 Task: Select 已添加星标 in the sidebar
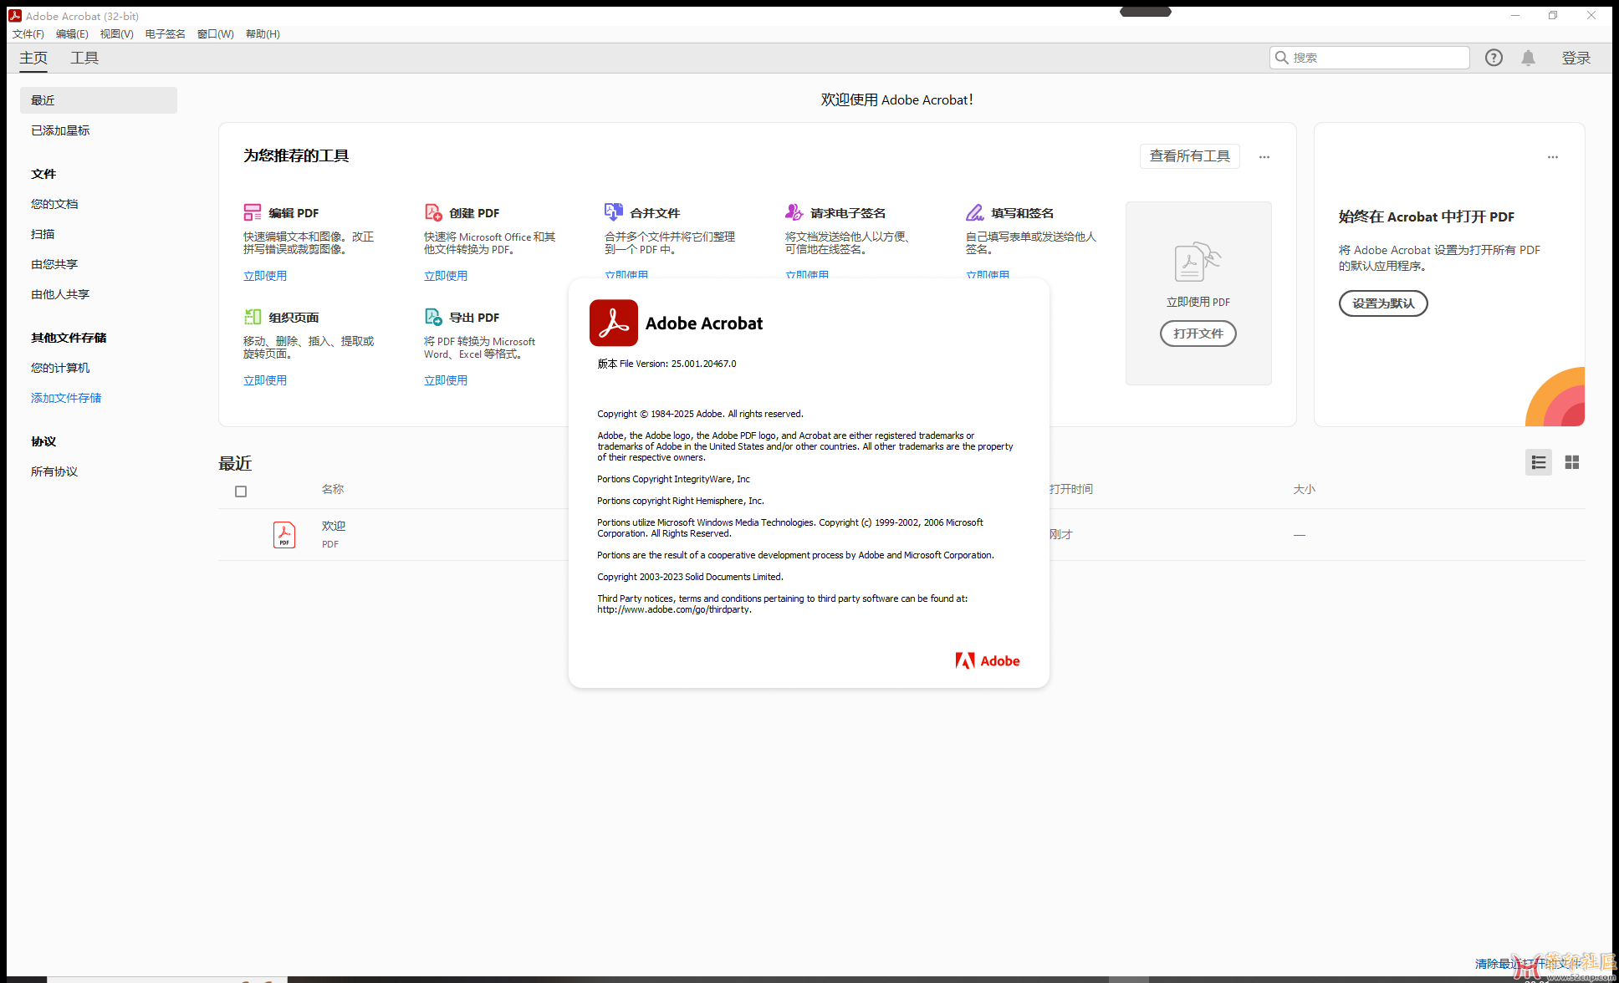[x=60, y=130]
